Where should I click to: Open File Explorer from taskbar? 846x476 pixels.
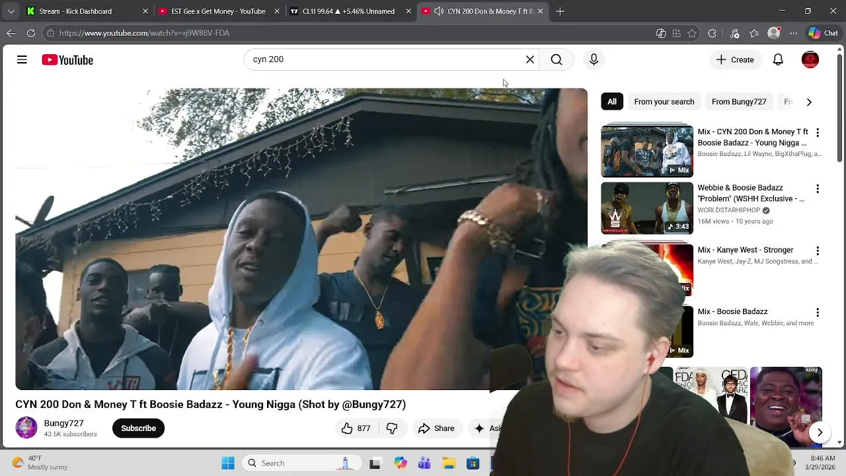click(x=448, y=463)
